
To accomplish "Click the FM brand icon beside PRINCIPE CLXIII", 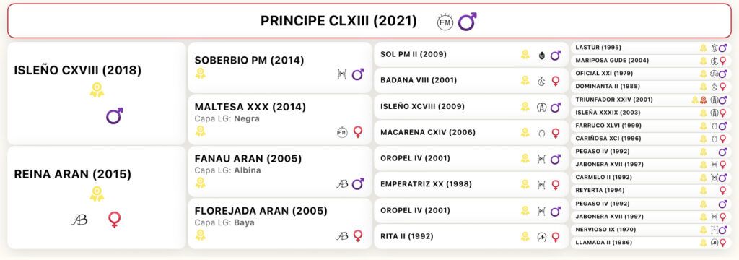I will point(445,22).
